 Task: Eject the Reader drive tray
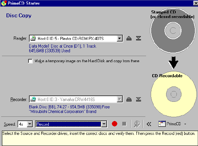click(x=129, y=38)
